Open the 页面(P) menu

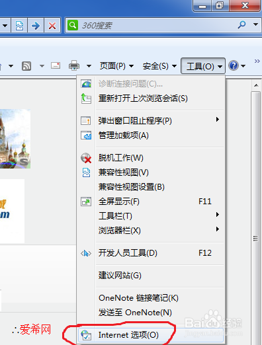pos(116,66)
